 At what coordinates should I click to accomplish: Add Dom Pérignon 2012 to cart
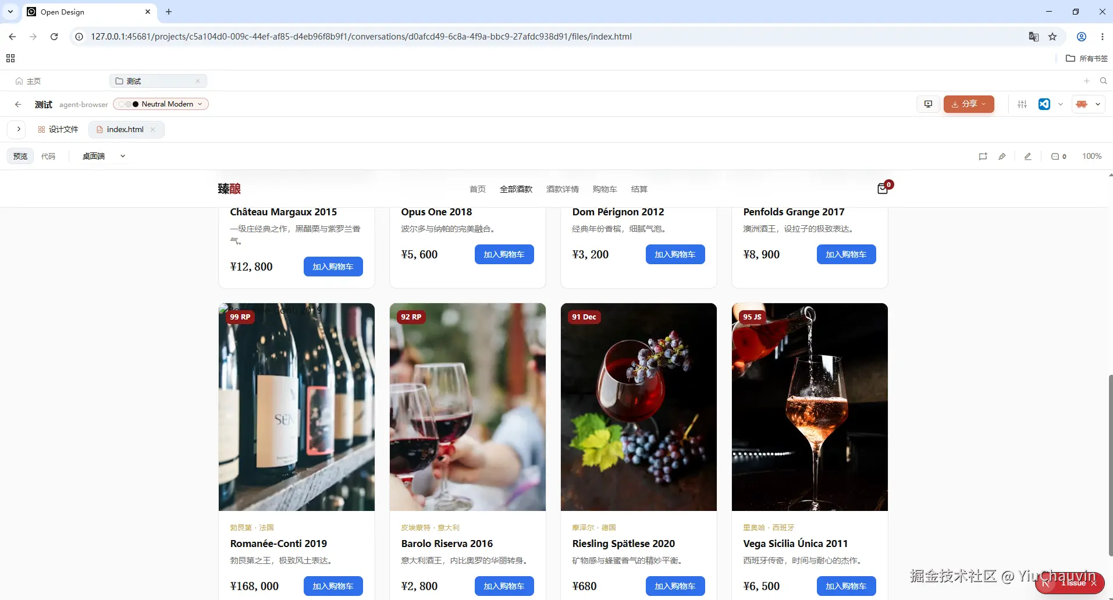click(675, 254)
